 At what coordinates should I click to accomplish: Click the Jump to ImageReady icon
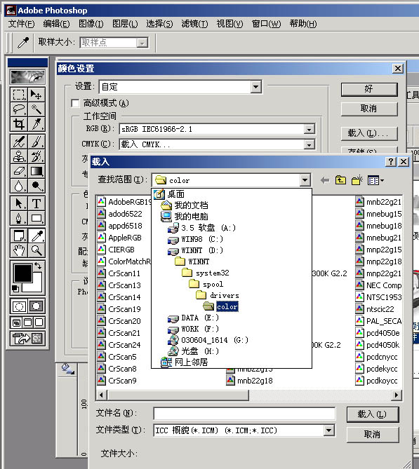pyautogui.click(x=27, y=339)
